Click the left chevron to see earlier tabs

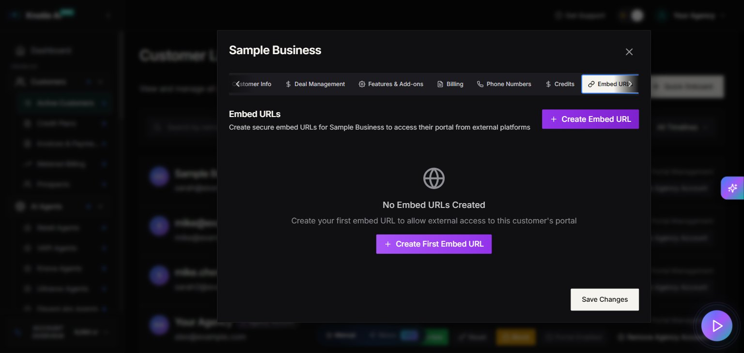tap(237, 84)
